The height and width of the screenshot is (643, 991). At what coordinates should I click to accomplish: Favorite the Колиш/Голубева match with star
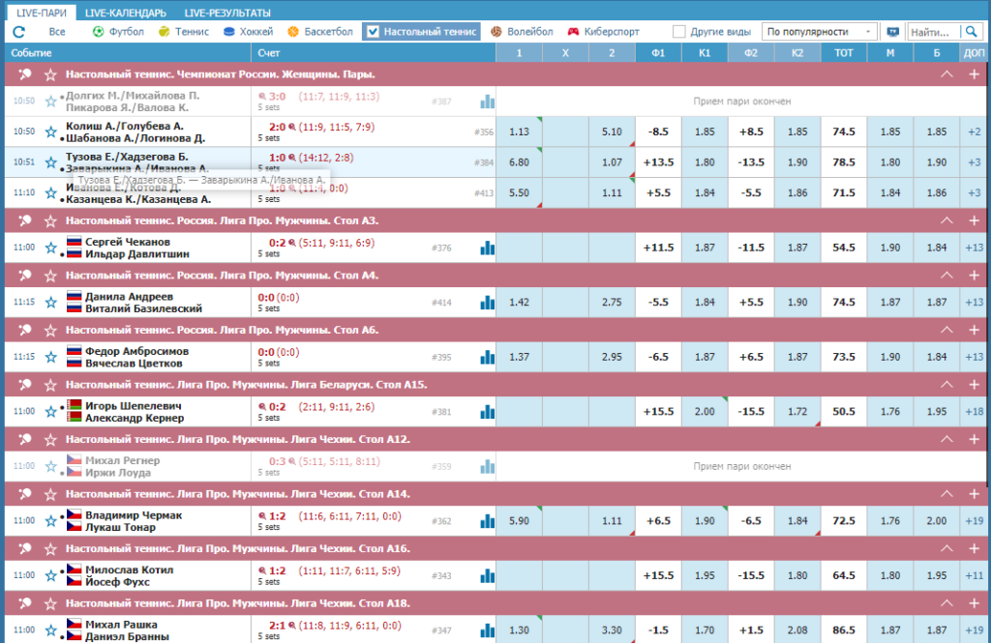coord(51,132)
